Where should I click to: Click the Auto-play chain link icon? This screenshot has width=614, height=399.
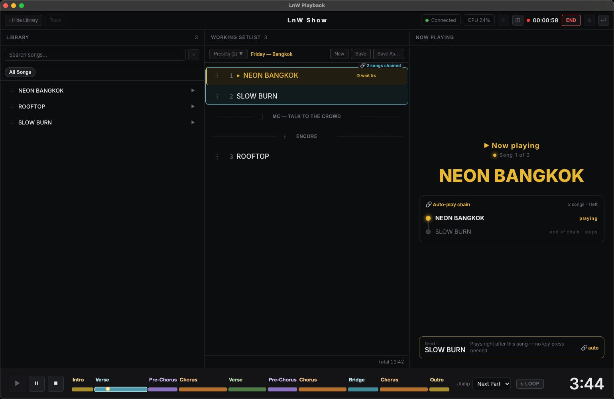429,205
